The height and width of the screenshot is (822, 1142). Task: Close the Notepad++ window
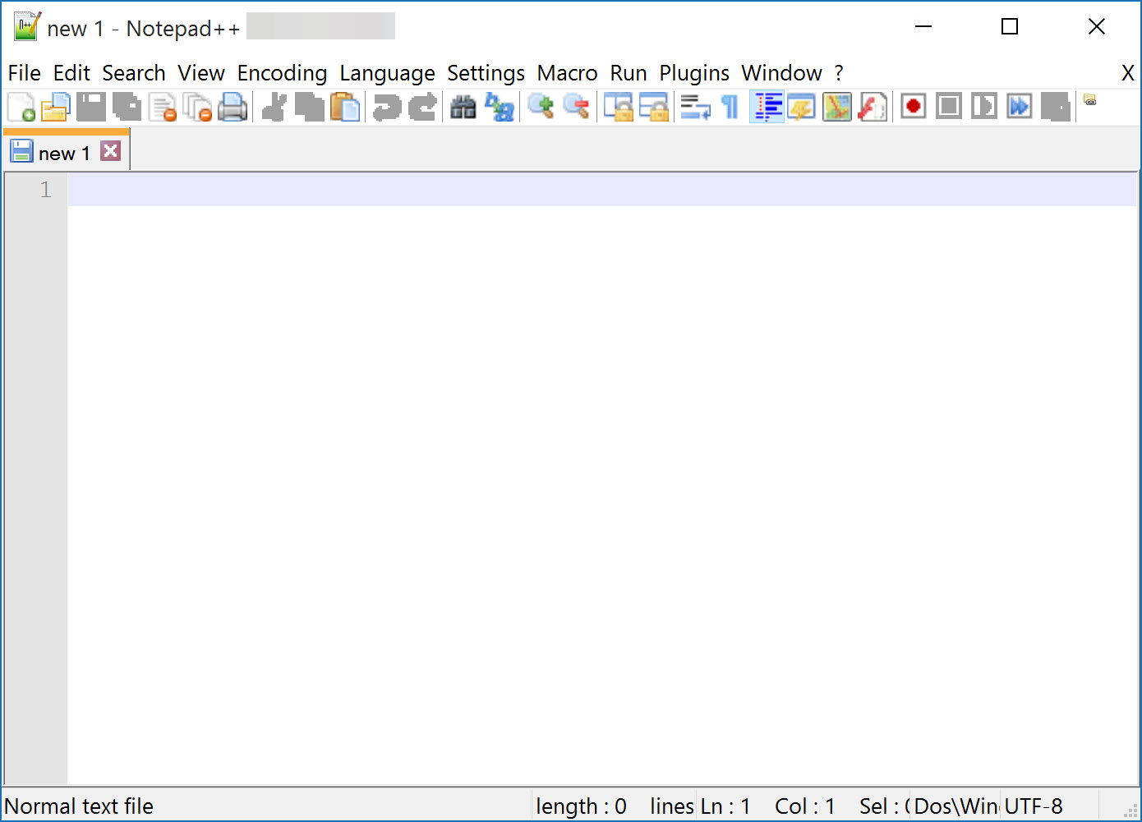(1097, 27)
